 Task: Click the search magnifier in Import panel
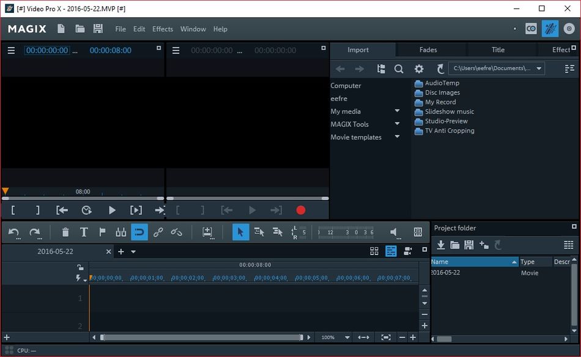(399, 69)
